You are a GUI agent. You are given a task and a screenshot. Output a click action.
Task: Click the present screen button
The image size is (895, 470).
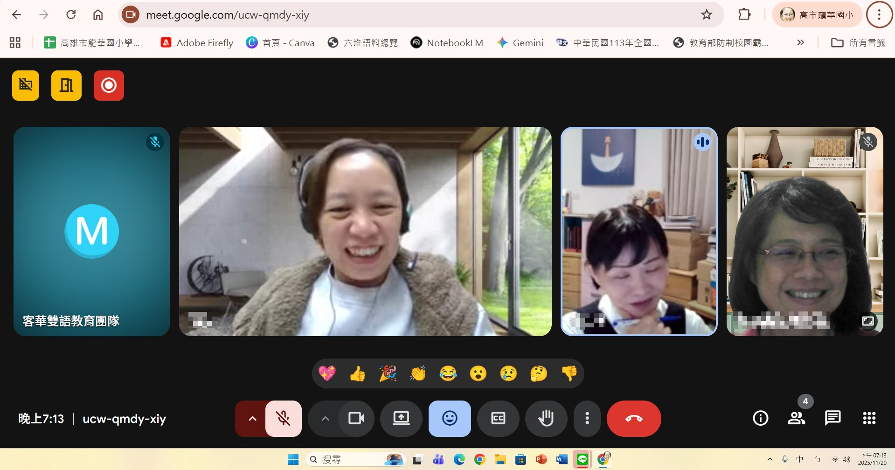pos(401,418)
